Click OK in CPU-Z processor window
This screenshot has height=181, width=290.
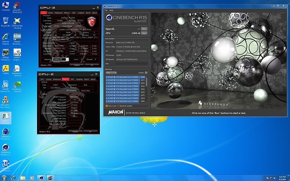click(92, 65)
